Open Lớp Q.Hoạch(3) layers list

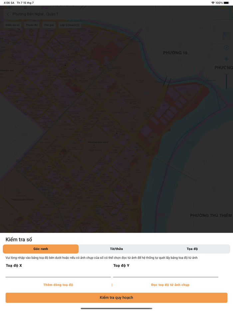[x=70, y=25]
